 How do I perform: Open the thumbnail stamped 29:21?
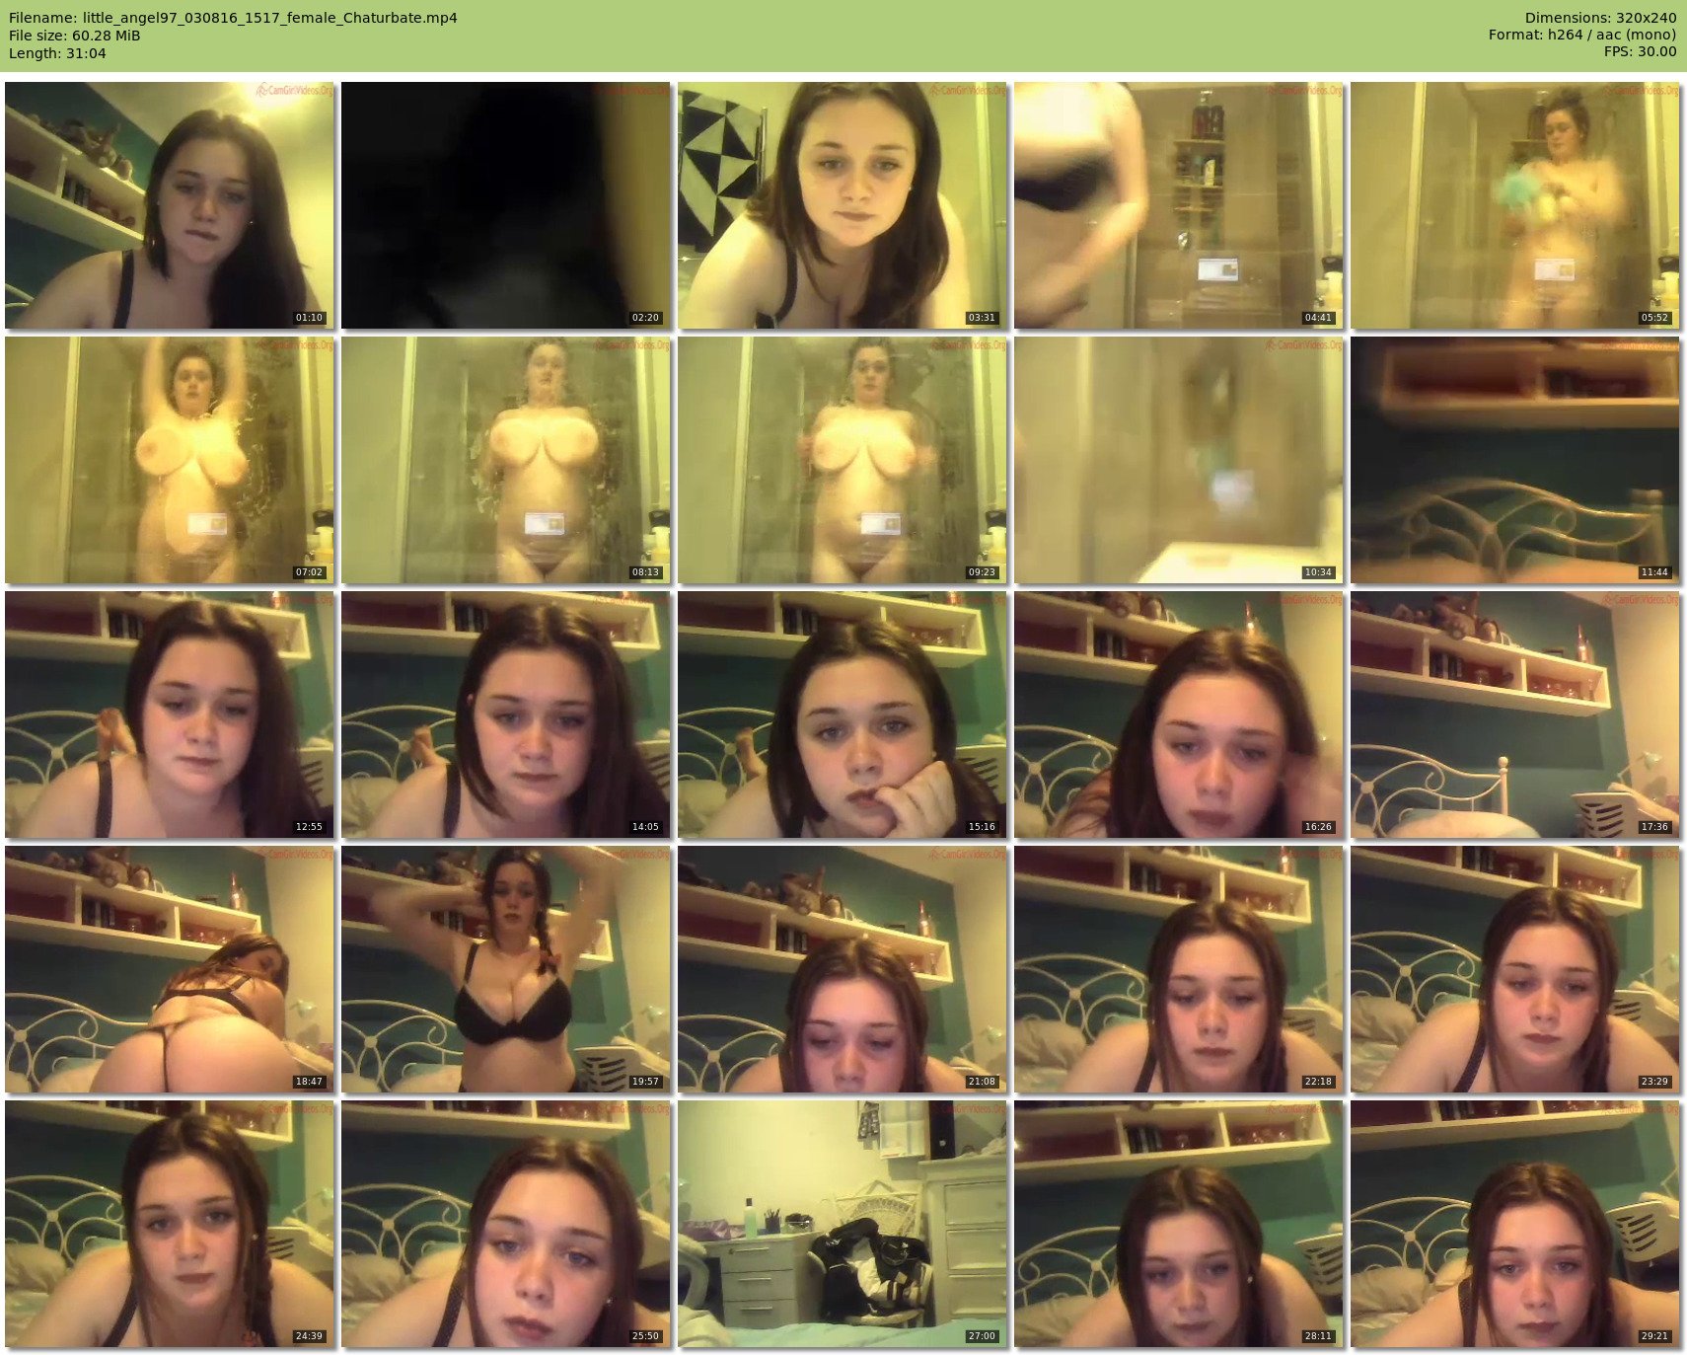click(x=1515, y=1224)
